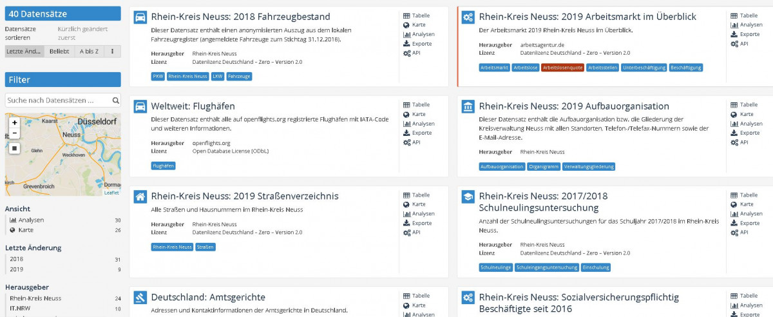Filter by Karte view
Viewport: 773px width, 317px height.
click(26, 230)
